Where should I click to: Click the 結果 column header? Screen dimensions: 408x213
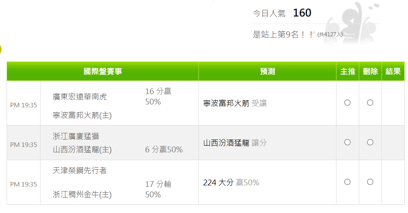click(393, 71)
